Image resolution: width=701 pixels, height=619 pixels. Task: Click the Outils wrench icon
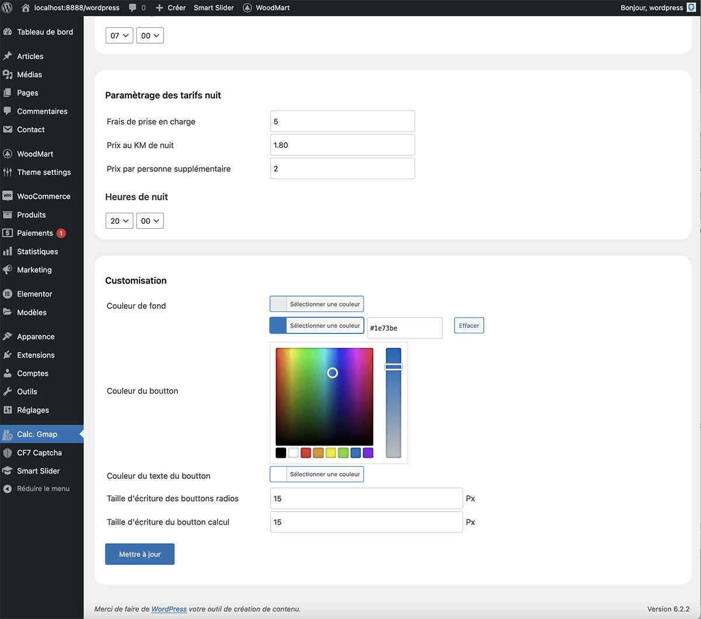point(8,392)
